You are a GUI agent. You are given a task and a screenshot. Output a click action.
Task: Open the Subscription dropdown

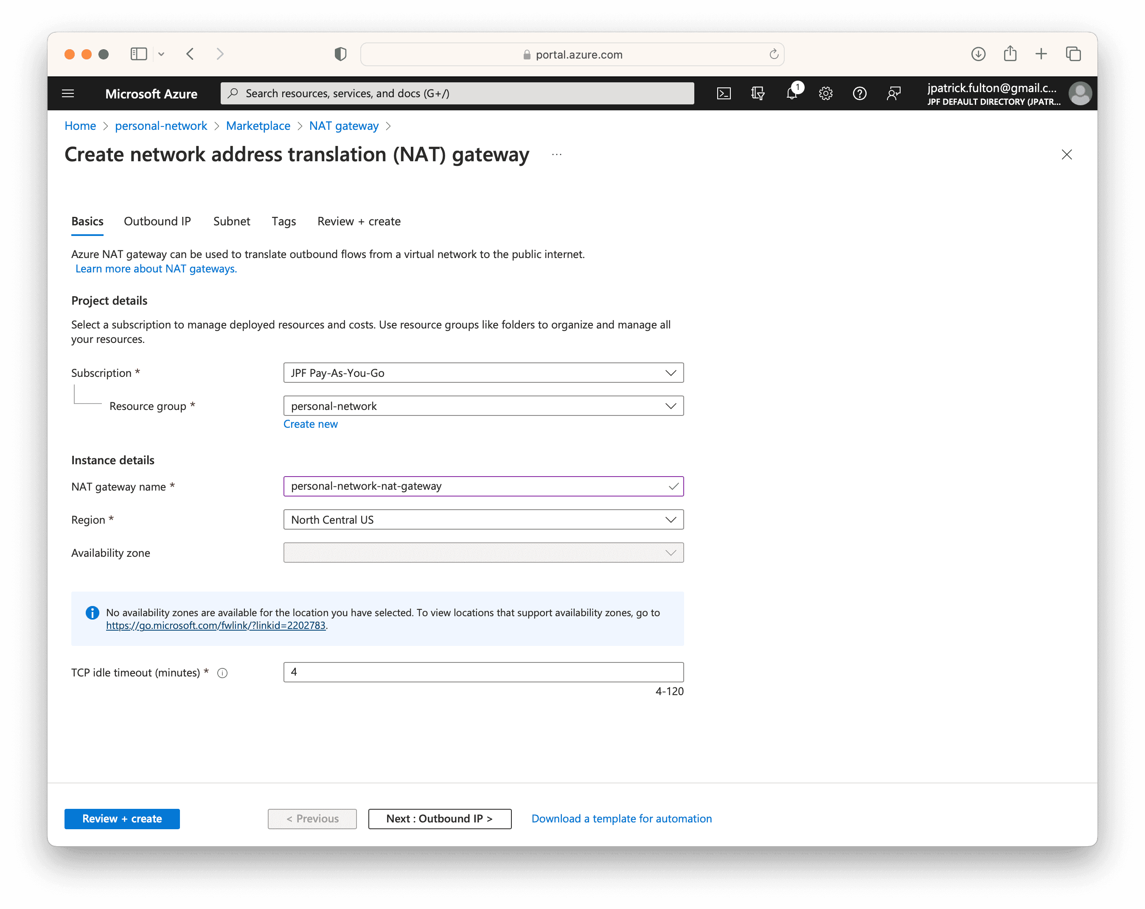[483, 373]
